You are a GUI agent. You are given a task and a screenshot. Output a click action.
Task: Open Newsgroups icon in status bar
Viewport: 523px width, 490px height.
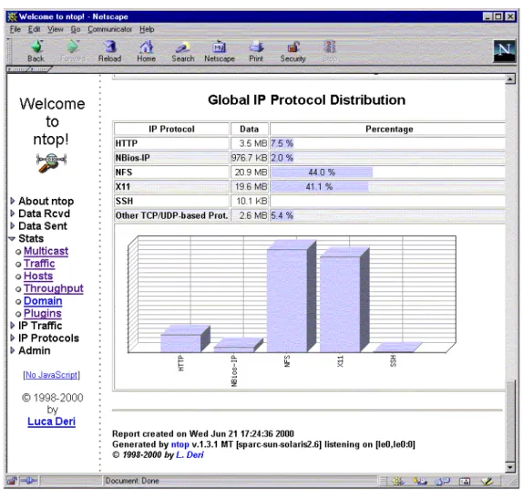point(443,481)
